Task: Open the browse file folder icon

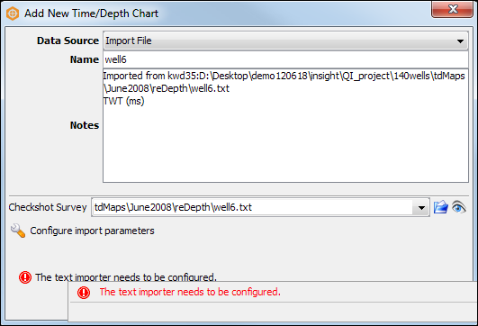Action: point(440,207)
